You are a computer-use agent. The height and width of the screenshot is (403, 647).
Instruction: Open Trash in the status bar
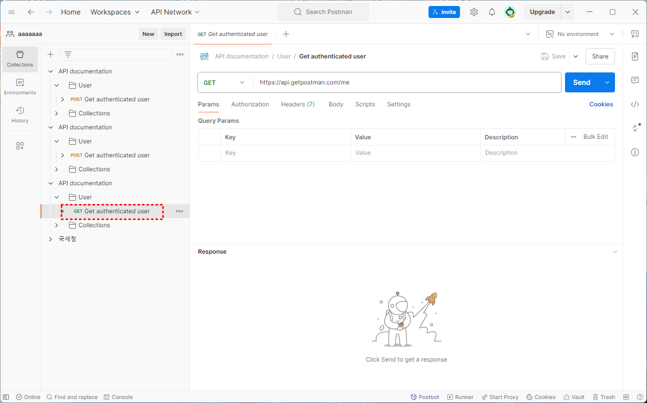tap(603, 397)
